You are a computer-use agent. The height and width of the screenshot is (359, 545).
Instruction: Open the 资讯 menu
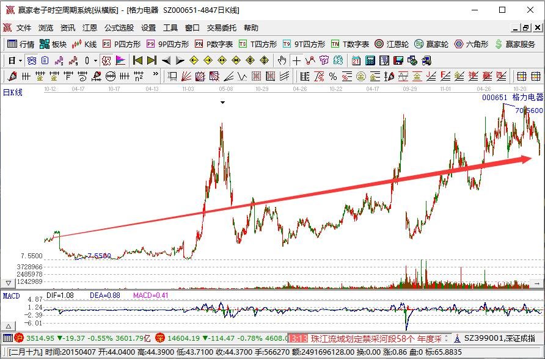(x=67, y=27)
